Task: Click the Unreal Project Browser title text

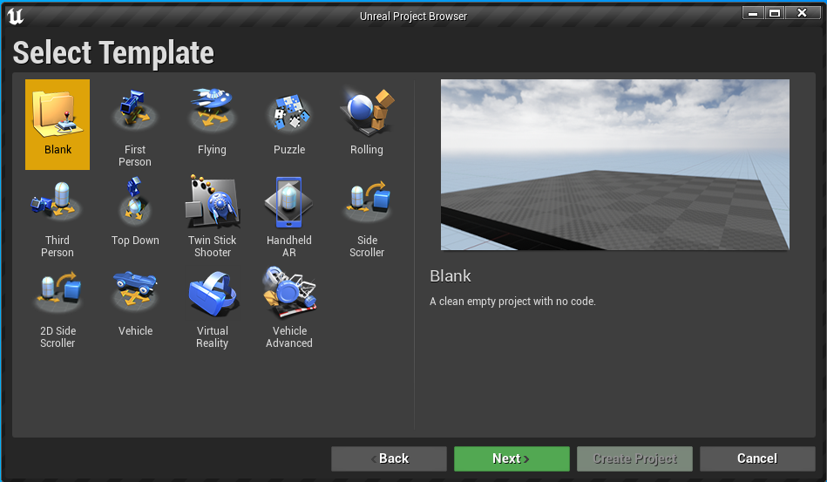Action: click(x=413, y=17)
